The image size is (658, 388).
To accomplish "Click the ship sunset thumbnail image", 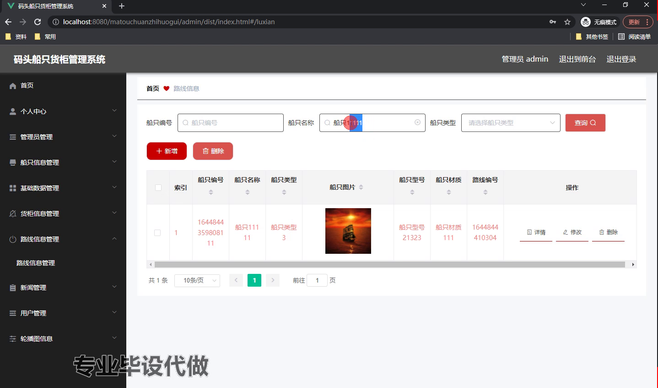I will point(348,231).
